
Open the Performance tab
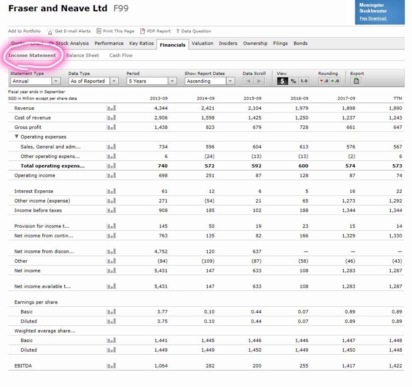(109, 44)
